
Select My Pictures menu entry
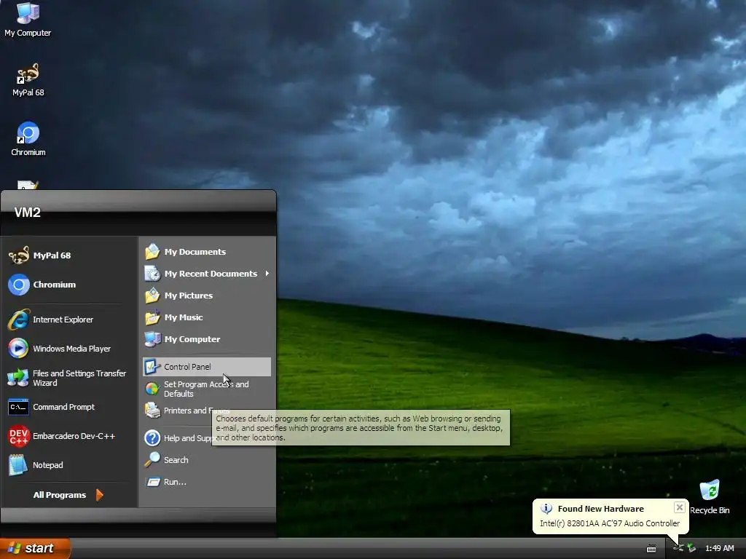coord(207,296)
